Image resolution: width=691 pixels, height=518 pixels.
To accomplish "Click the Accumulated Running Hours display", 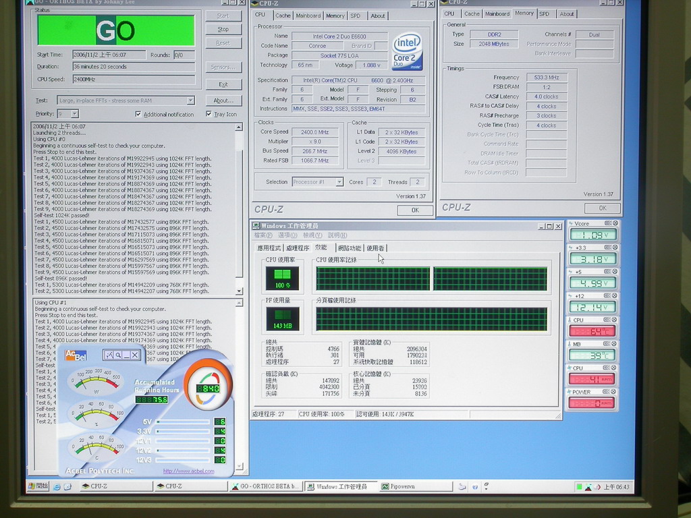I will pos(152,399).
